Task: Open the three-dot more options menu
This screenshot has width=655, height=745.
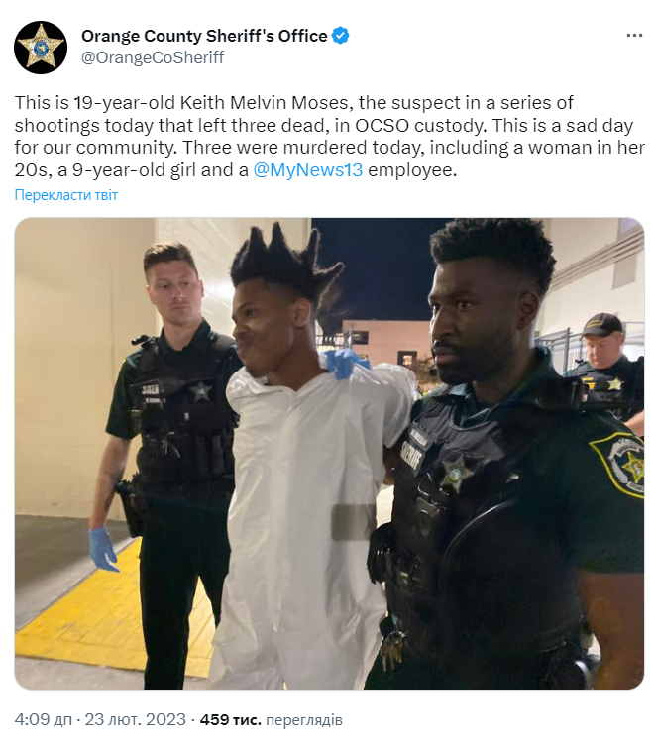Action: click(634, 36)
